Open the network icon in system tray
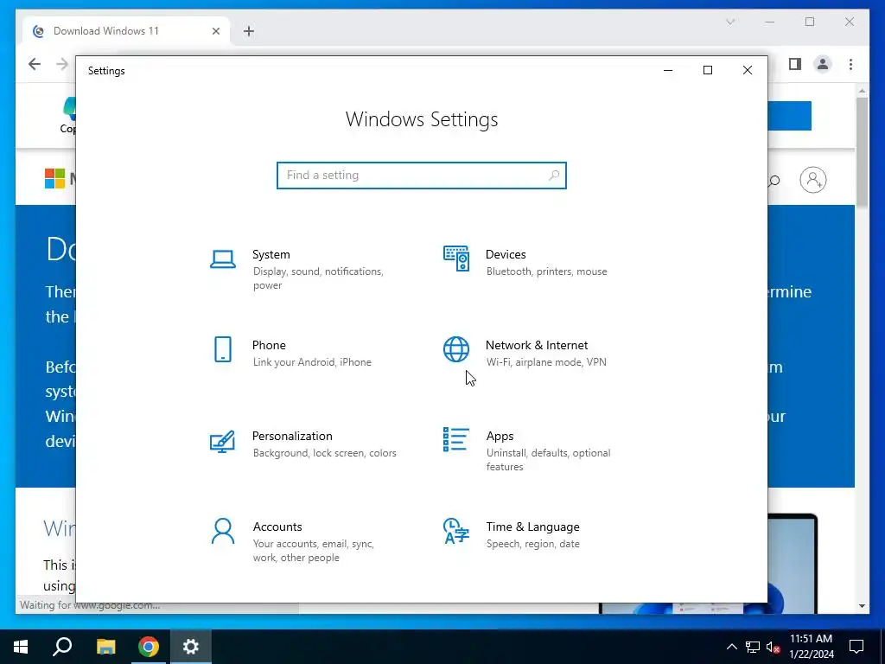The width and height of the screenshot is (885, 664). point(753,647)
